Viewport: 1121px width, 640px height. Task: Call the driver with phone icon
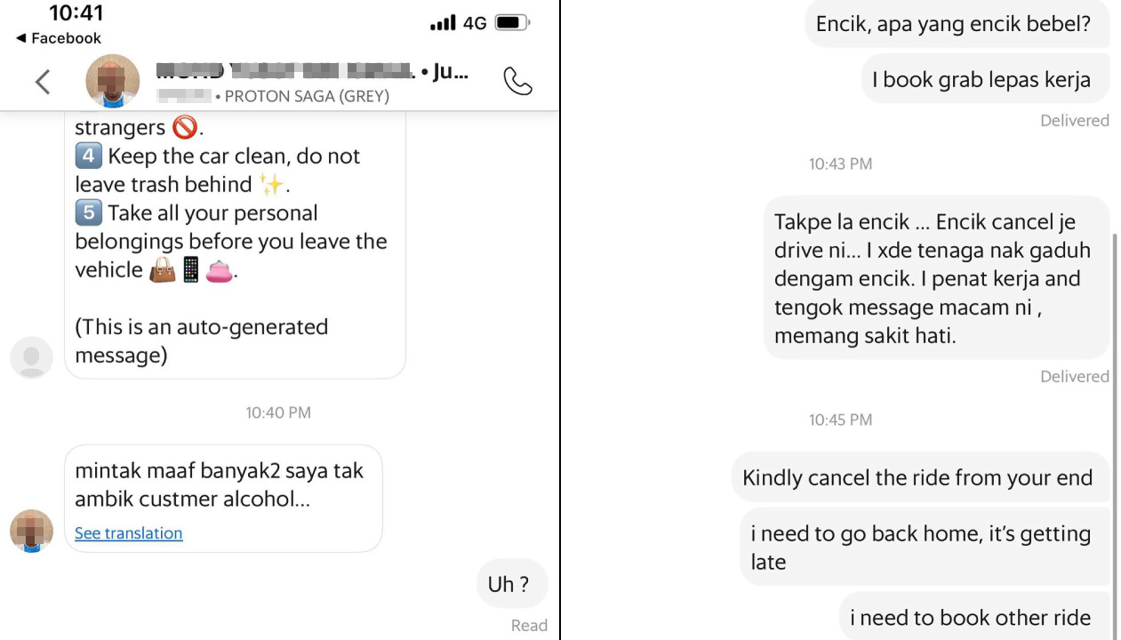point(516,82)
